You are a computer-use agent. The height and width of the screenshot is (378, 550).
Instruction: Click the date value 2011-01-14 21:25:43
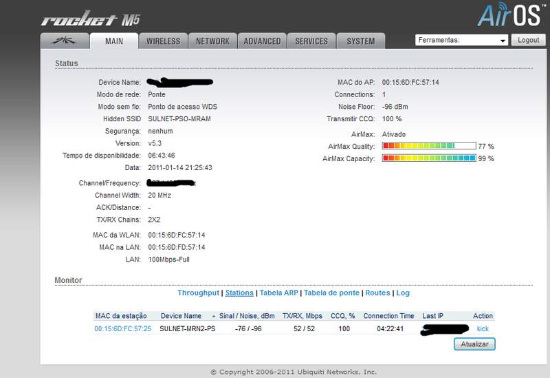(180, 167)
